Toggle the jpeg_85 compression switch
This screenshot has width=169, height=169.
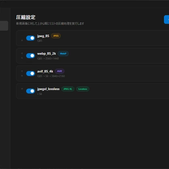pos(31,38)
